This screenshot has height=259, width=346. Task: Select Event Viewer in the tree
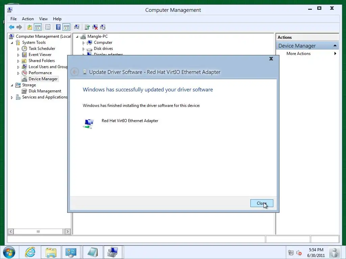point(40,55)
